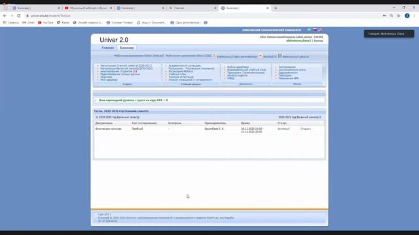The width and height of the screenshot is (419, 235).
Task: Open Редактирование личных данных link
Action: tap(120, 74)
